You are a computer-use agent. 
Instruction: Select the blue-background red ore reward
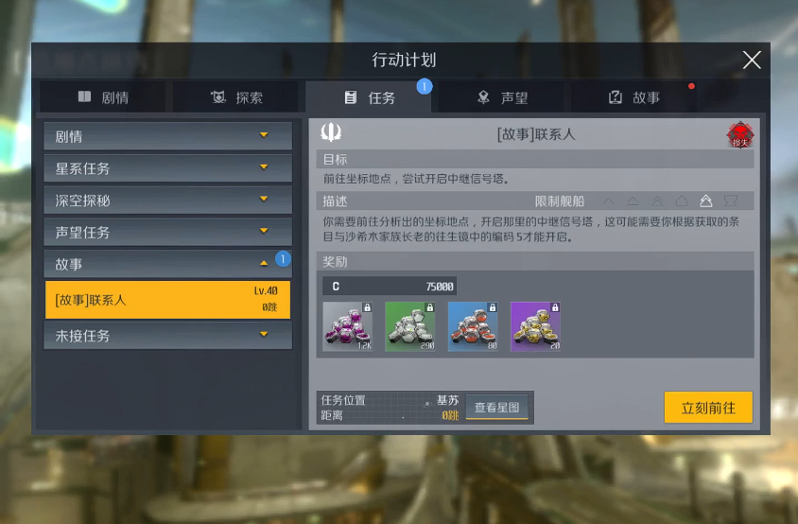pyautogui.click(x=473, y=326)
